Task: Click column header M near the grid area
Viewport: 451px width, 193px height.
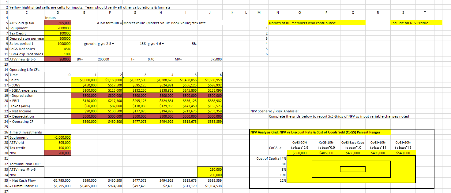Action: pos(259,13)
